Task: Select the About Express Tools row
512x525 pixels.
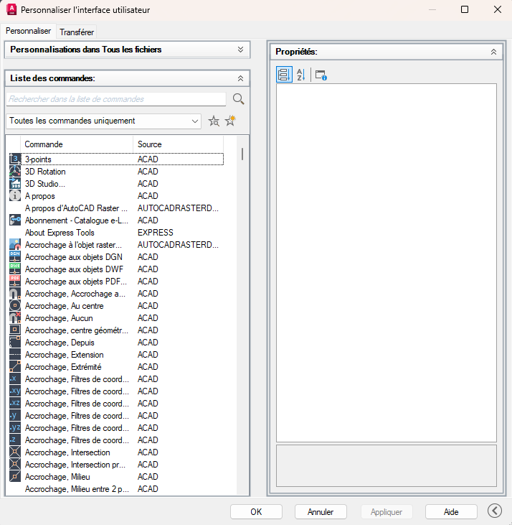Action: [x=116, y=233]
